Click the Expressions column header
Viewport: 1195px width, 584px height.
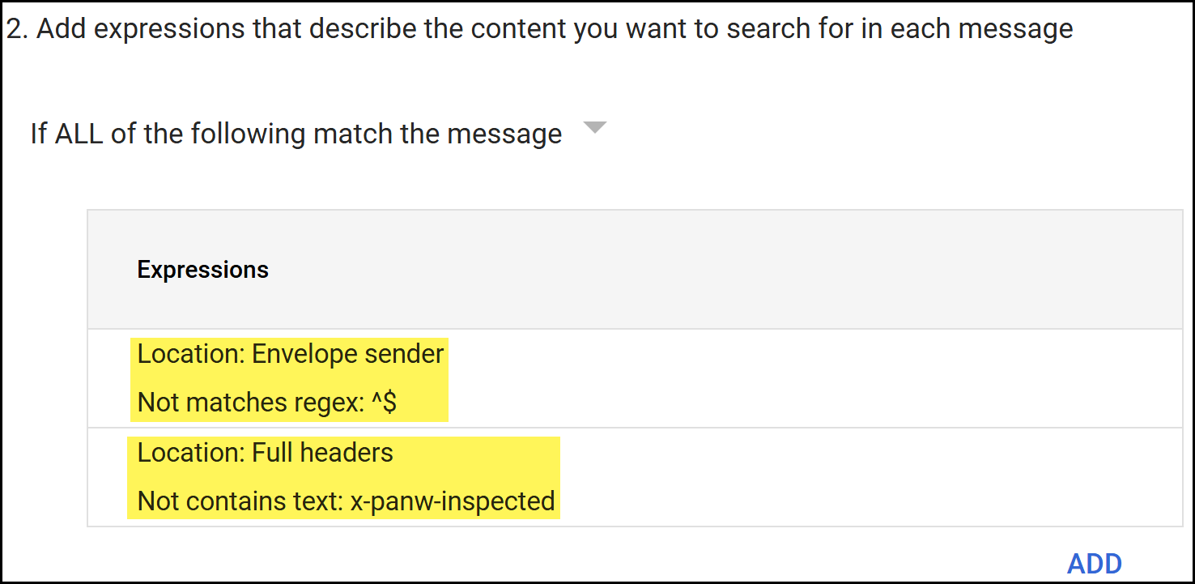point(202,270)
